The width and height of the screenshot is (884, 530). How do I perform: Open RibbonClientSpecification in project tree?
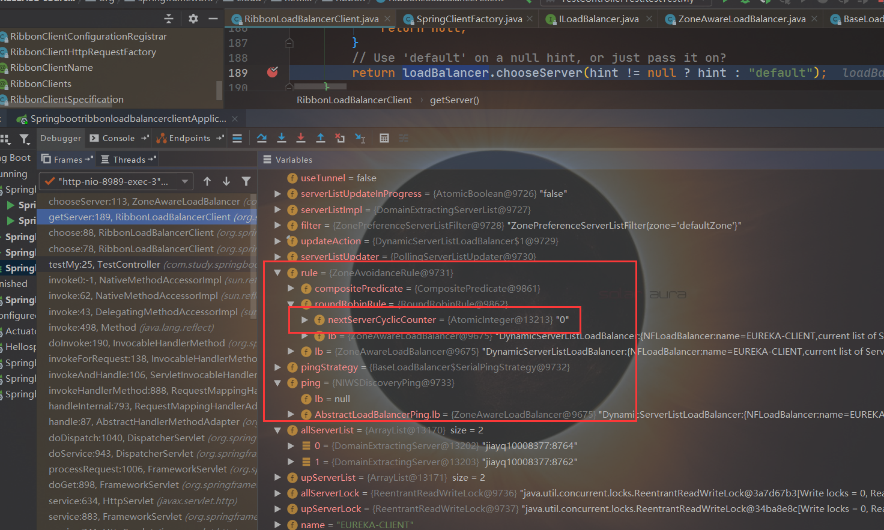click(67, 100)
